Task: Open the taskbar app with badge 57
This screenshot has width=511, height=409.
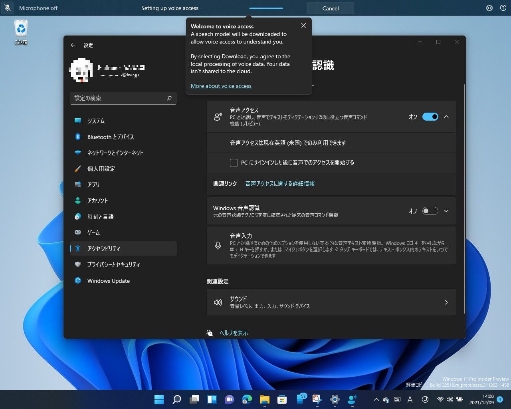Action: (x=301, y=399)
